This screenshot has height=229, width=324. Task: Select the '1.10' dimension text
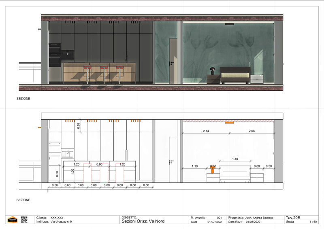point(195,166)
